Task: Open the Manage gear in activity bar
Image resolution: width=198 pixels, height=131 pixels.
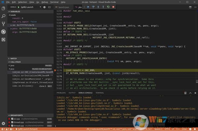Action: [3, 123]
